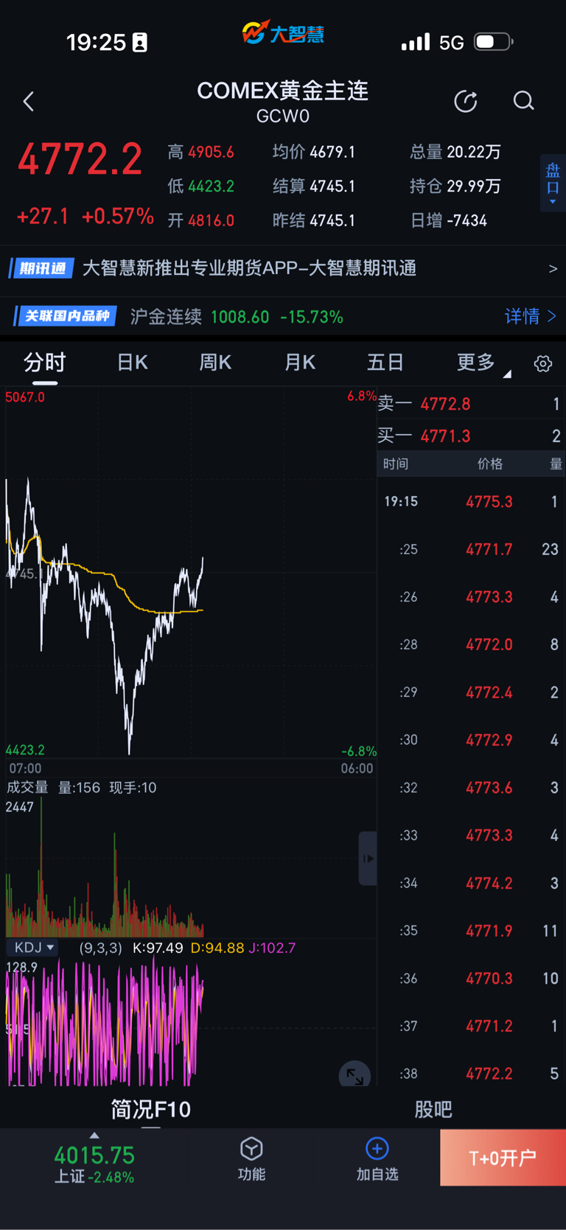Open the 期讯通 promo banner arrow

click(x=553, y=269)
